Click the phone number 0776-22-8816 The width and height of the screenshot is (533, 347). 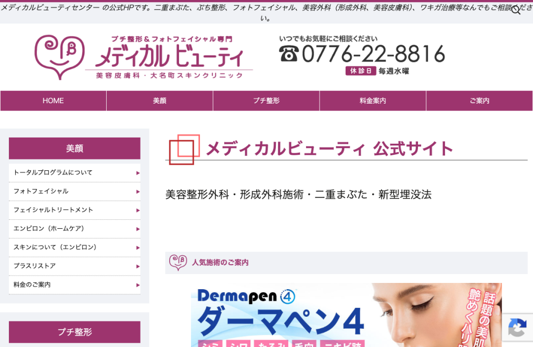click(x=373, y=54)
